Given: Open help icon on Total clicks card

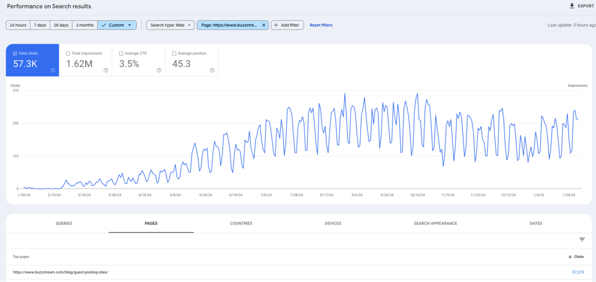Looking at the screenshot, I should click(x=53, y=70).
